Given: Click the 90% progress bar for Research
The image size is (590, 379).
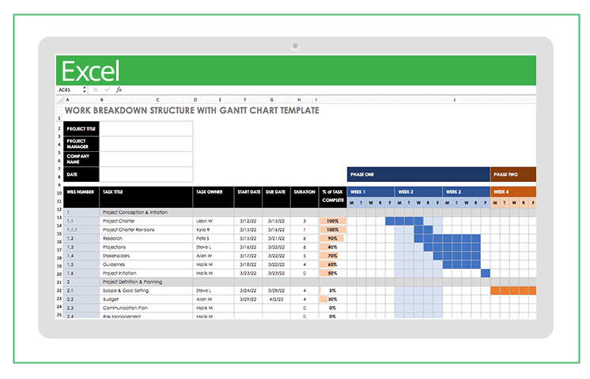Looking at the screenshot, I should (x=332, y=238).
